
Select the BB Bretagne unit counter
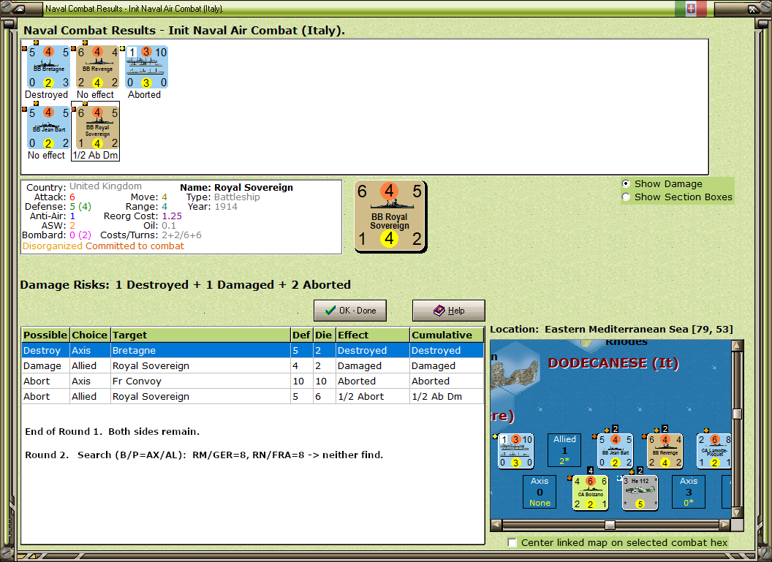pos(48,67)
